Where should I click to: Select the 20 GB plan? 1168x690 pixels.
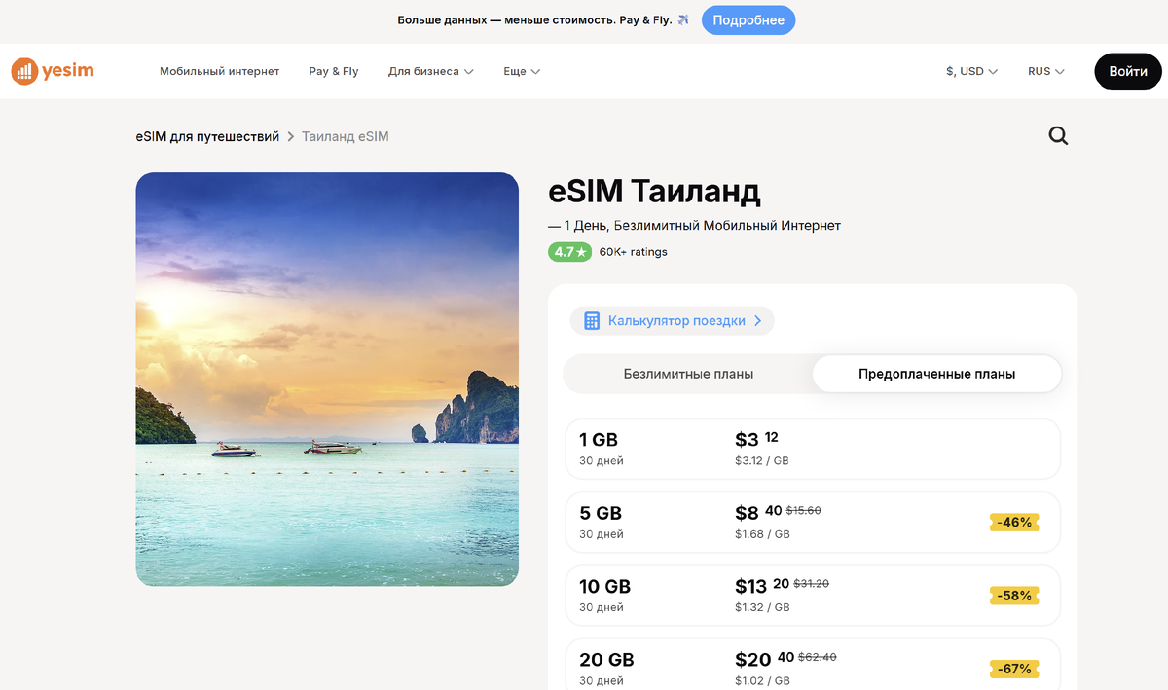tap(813, 665)
